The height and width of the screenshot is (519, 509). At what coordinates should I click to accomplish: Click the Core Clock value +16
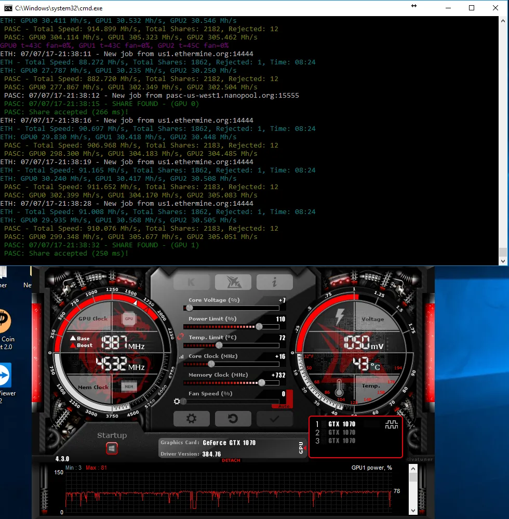pos(280,356)
